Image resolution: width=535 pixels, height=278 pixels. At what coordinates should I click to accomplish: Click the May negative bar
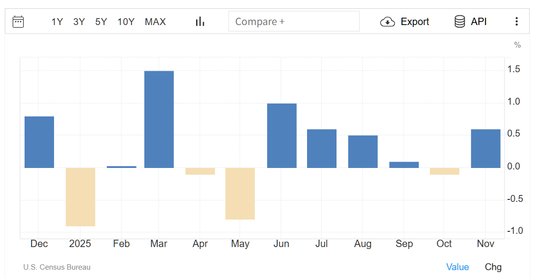pos(240,194)
